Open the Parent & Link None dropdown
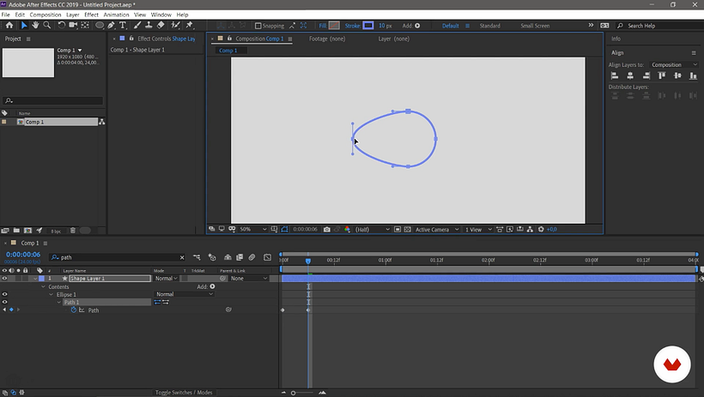The image size is (704, 397). (x=248, y=279)
